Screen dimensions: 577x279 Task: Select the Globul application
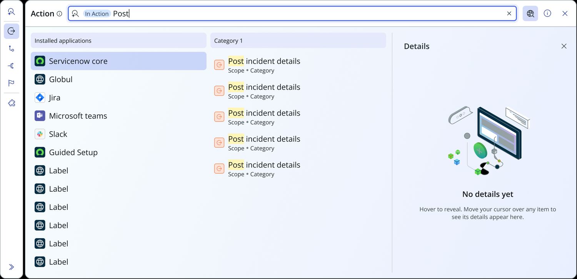(118, 79)
